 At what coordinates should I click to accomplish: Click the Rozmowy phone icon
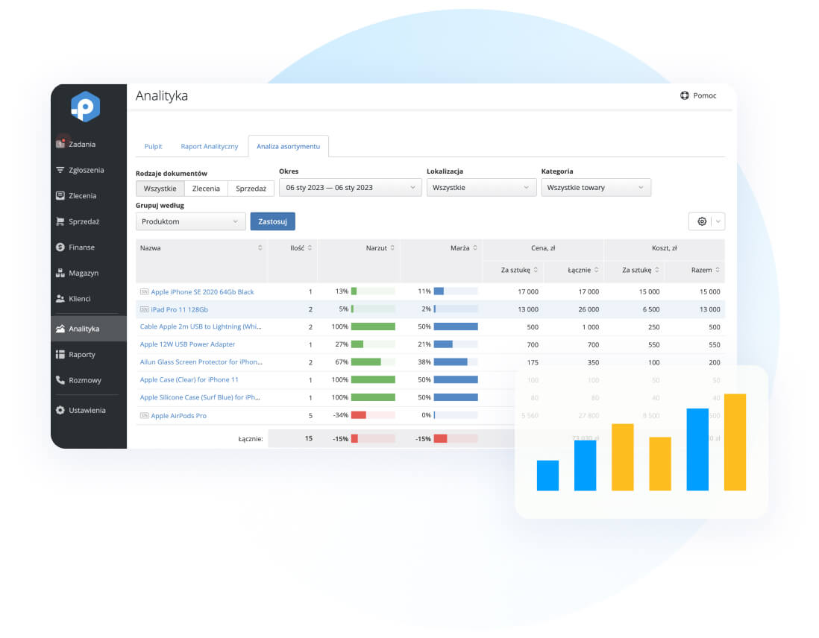[60, 380]
